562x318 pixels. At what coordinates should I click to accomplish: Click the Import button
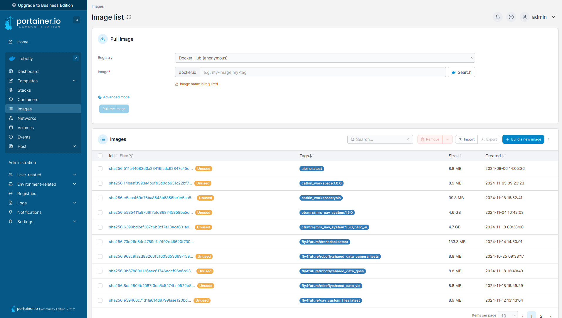[x=466, y=139]
